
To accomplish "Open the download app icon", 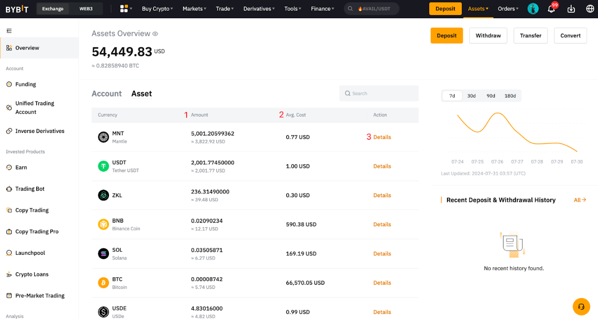I will [571, 9].
